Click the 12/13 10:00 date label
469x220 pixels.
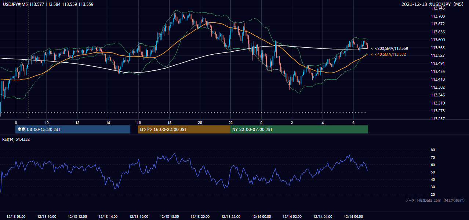[47, 217]
